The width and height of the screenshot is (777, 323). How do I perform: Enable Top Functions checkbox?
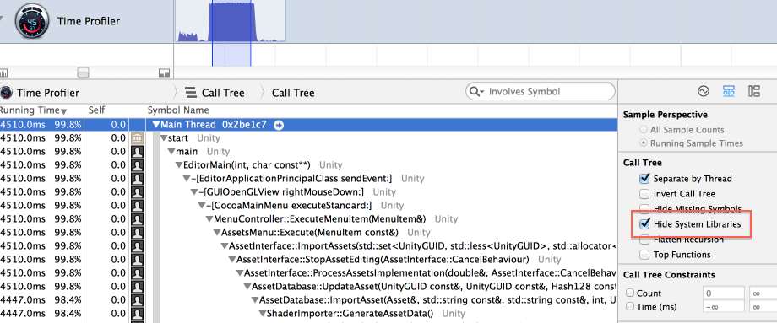coord(644,255)
